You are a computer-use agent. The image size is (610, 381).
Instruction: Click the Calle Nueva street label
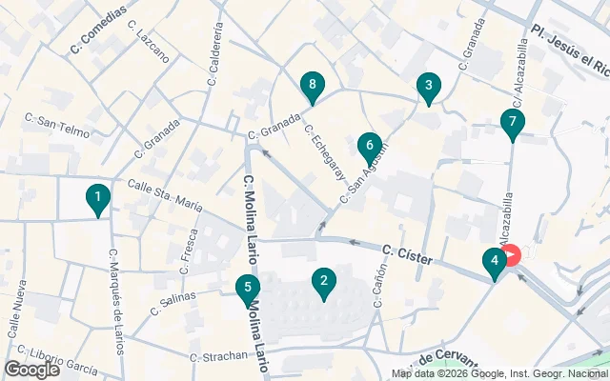(x=17, y=309)
